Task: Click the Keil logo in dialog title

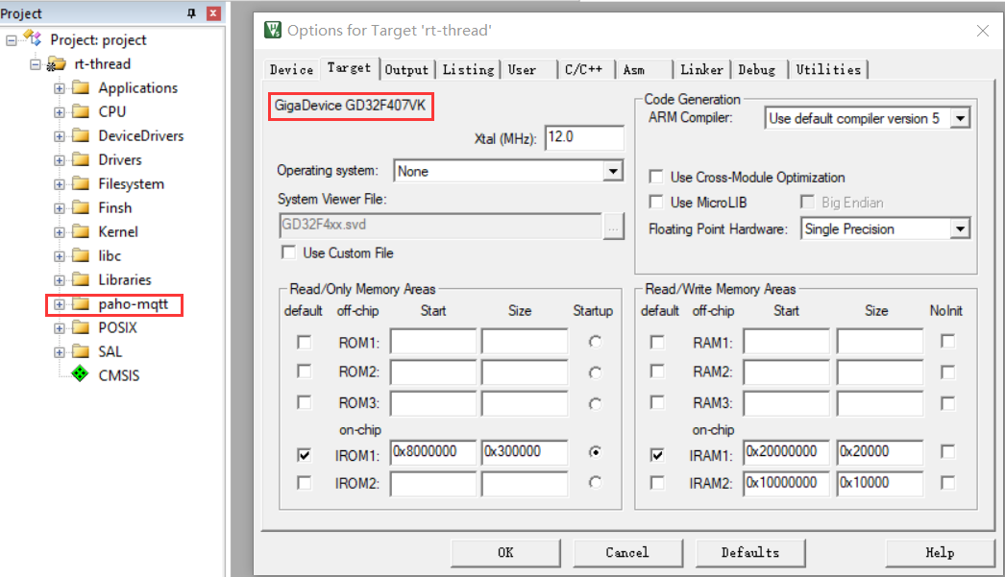Action: (273, 30)
